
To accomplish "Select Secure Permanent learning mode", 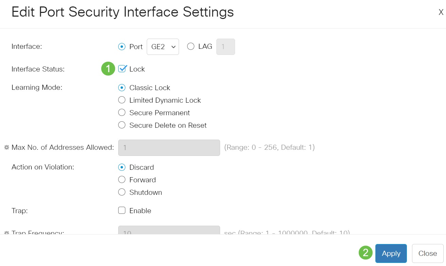I will 122,112.
